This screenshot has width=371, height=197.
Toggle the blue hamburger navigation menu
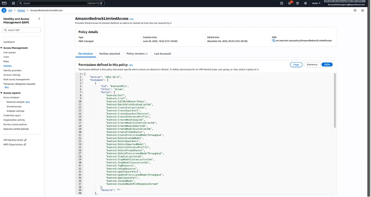(x=4, y=10)
